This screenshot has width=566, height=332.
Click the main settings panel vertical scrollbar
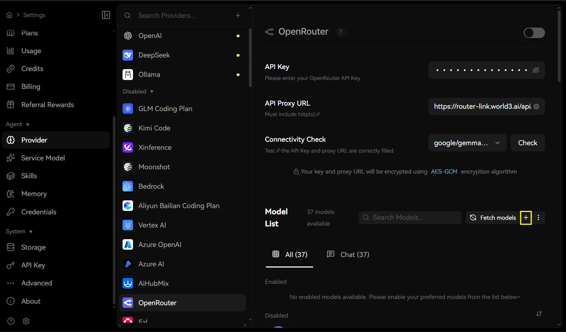tap(559, 47)
